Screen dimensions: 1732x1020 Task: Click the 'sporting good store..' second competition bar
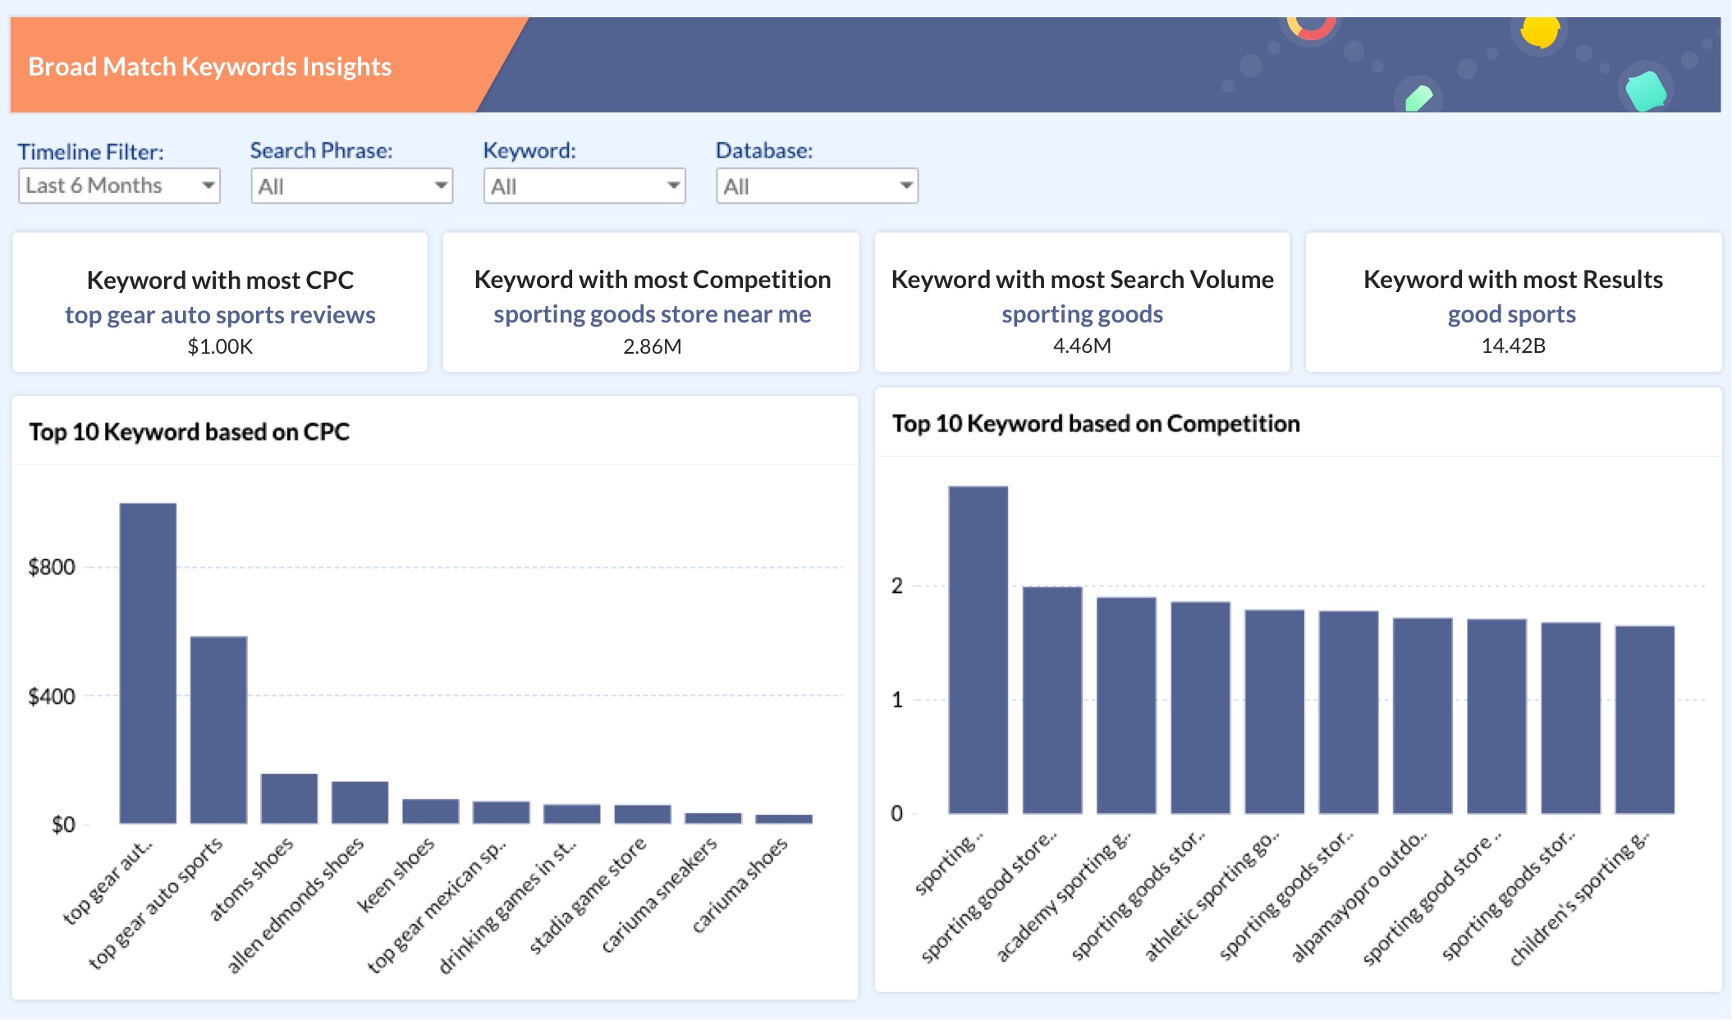[x=1052, y=700]
